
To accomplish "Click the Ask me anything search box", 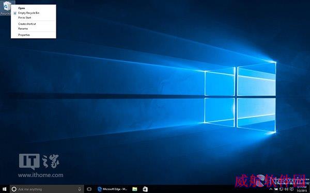I will [x=47, y=189].
